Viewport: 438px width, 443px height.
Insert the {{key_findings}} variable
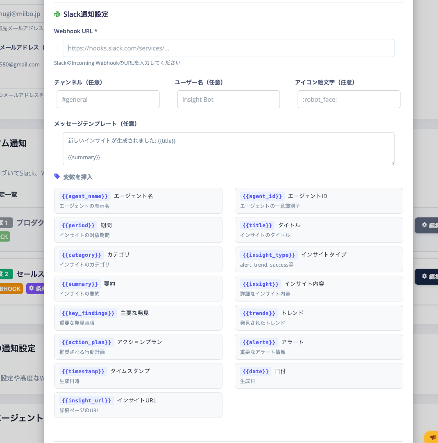click(x=138, y=317)
